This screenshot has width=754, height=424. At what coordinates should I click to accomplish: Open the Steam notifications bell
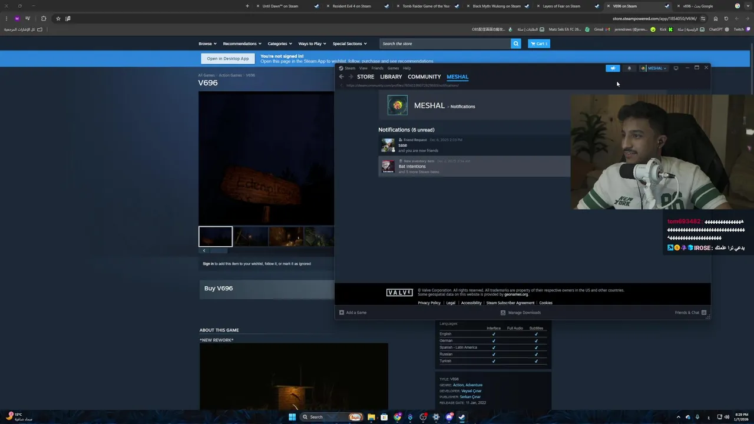[x=629, y=68]
